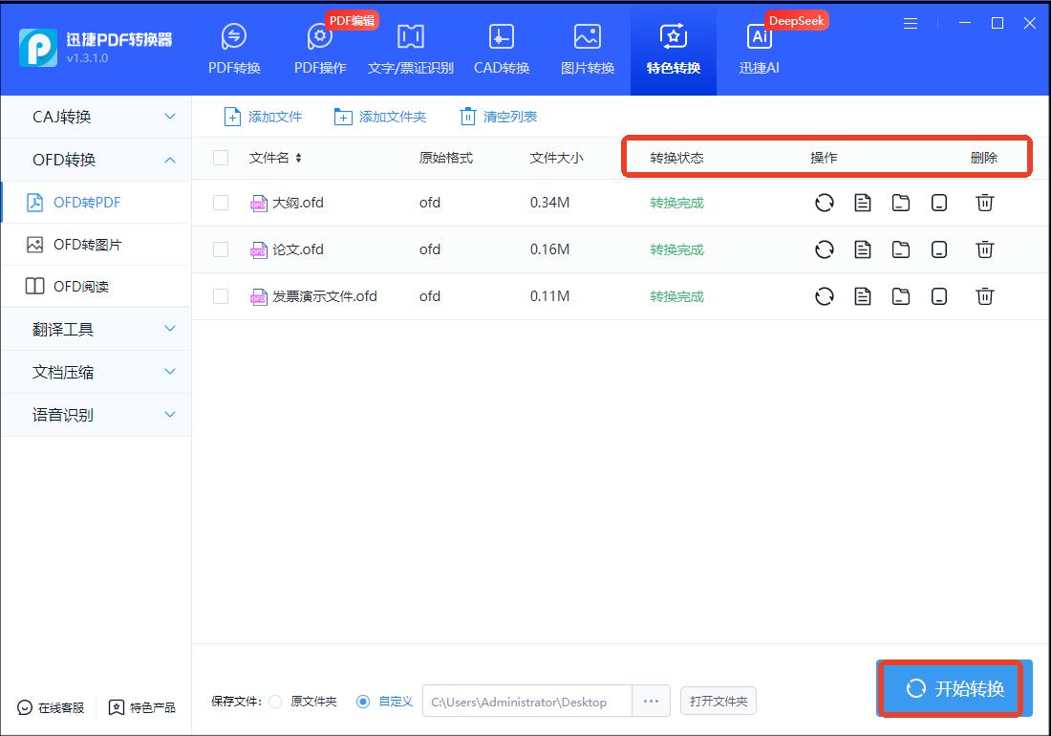The image size is (1051, 736).
Task: Open output folder icon for 大纲.ofd
Action: (901, 203)
